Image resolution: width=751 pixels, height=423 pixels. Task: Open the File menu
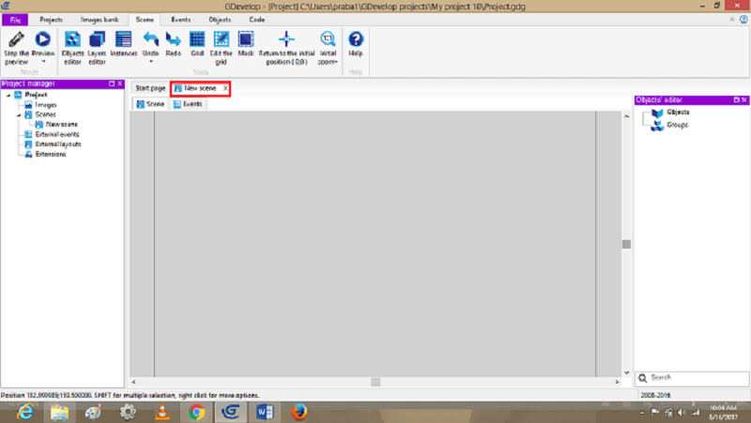[15, 20]
